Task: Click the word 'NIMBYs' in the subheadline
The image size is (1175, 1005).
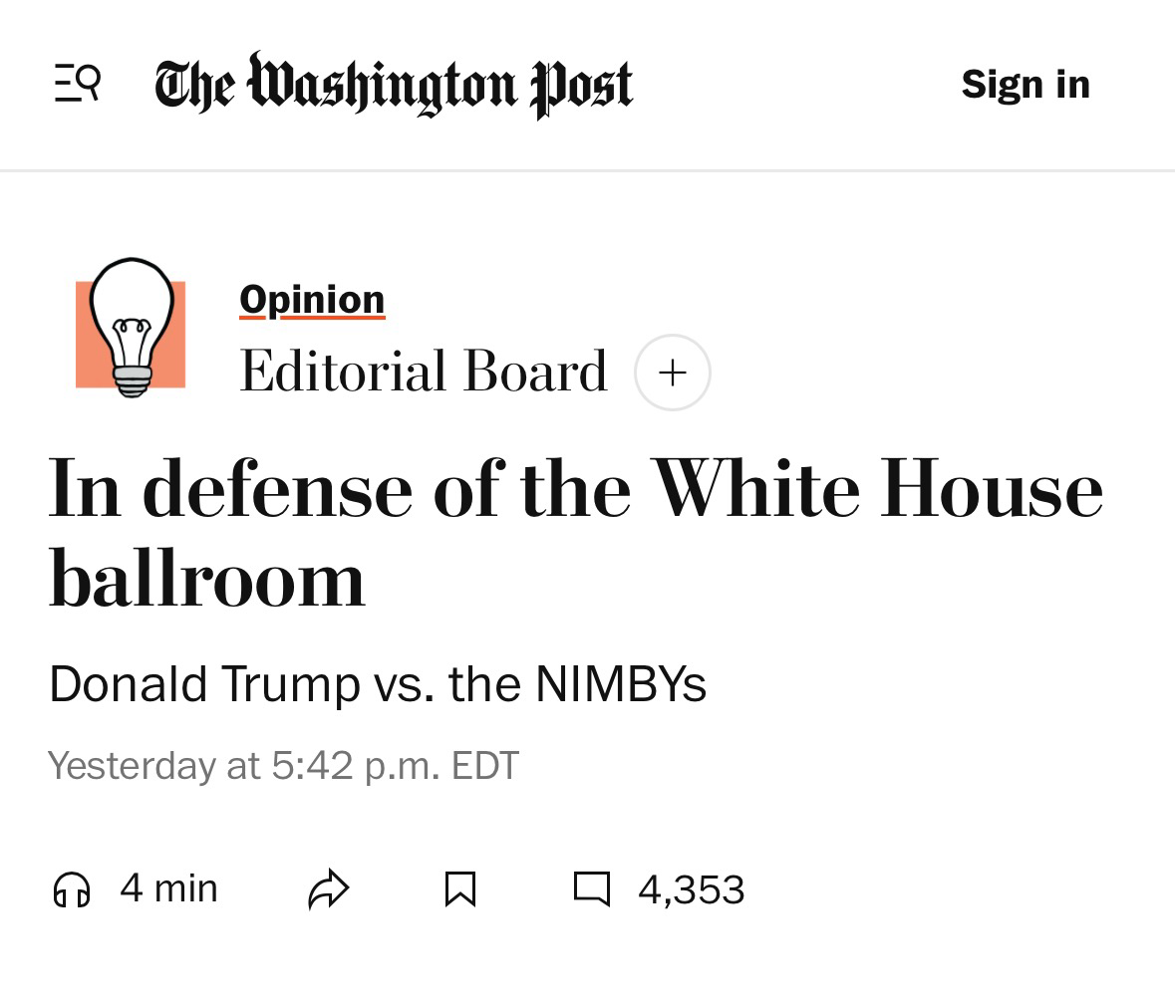Action: (x=620, y=684)
